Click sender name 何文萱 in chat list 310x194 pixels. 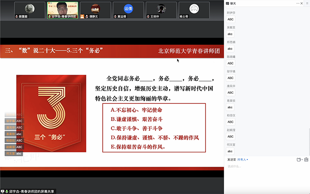tap(232, 144)
